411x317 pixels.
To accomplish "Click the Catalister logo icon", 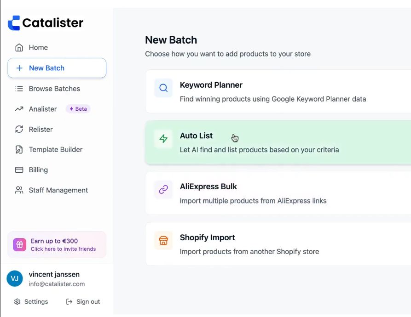I will [14, 23].
